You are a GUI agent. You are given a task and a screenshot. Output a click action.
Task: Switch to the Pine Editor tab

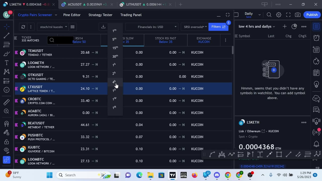(72, 15)
